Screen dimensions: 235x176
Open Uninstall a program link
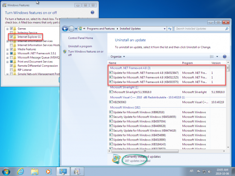tap(80, 46)
